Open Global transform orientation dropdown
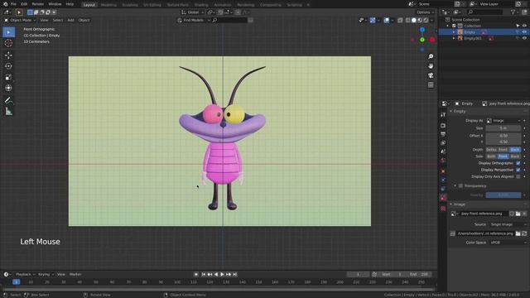530x298 pixels. [193, 12]
